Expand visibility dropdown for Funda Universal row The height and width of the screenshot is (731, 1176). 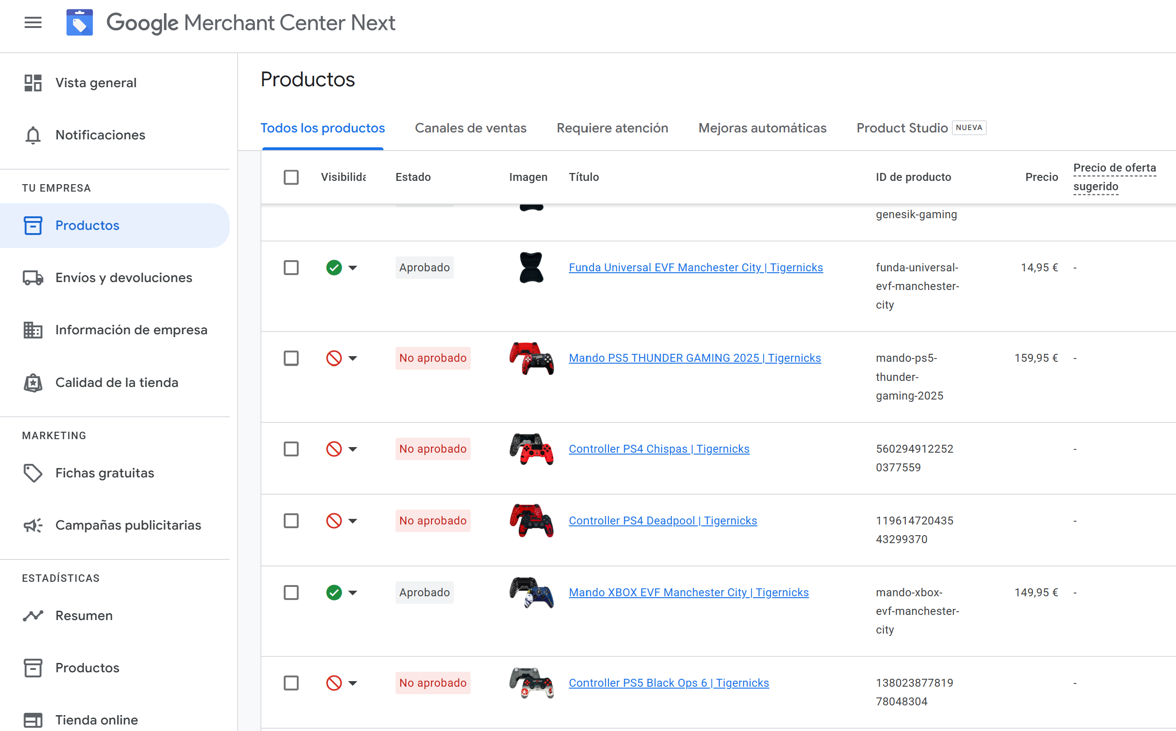click(353, 268)
